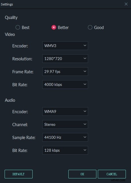Click the chevron arrow of Frame Rate box
Image resolution: width=131 pixels, height=183 pixels.
[x=85, y=71]
